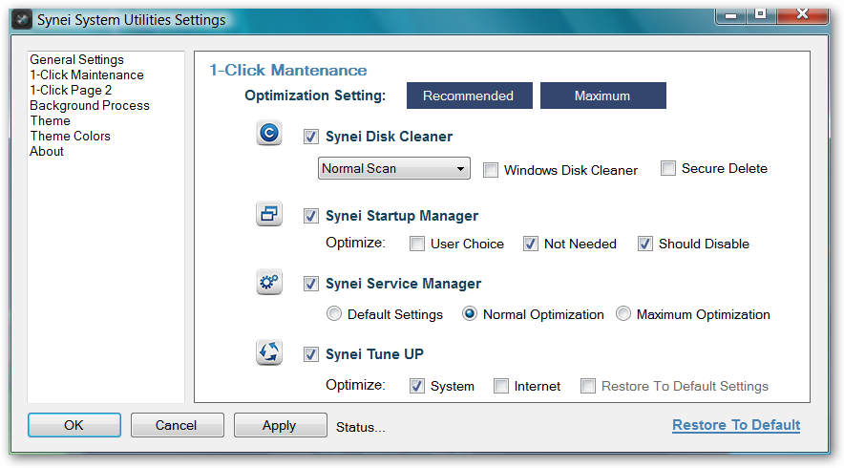This screenshot has width=844, height=468.
Task: Check Restore To Default Settings checkbox
Action: [x=588, y=386]
